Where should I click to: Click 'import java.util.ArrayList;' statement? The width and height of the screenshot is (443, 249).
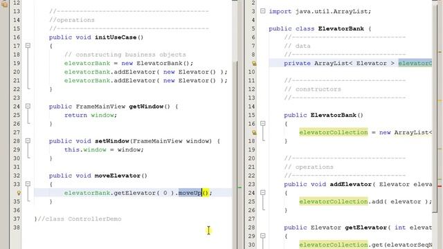coord(320,11)
